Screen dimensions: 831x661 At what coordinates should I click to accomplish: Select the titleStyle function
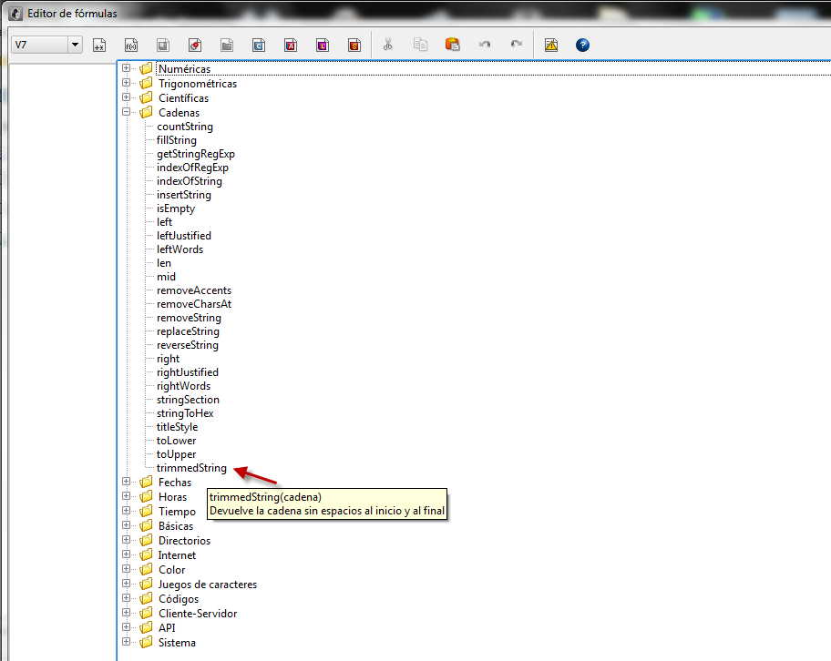point(177,427)
